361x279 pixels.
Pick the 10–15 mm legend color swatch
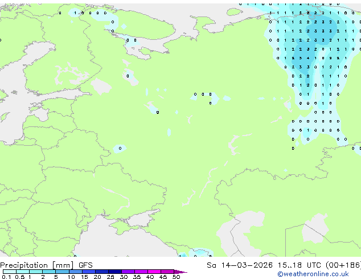(x=76, y=272)
